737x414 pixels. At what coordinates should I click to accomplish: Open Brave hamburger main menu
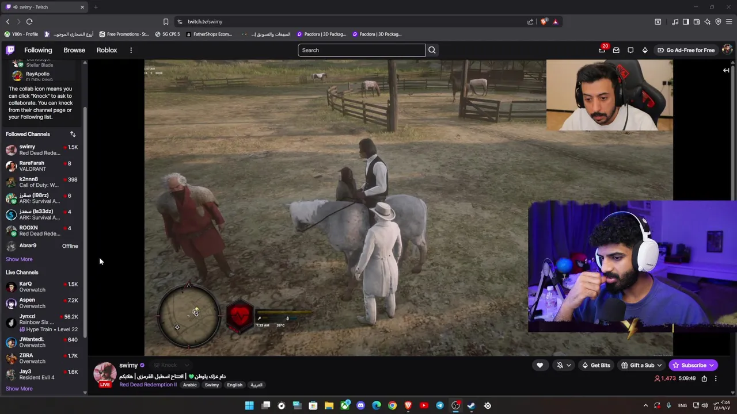729,22
